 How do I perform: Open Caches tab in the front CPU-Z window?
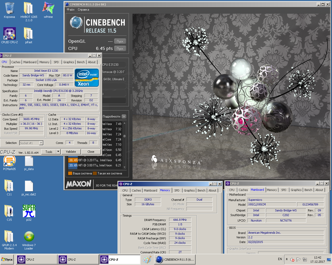point(16,62)
